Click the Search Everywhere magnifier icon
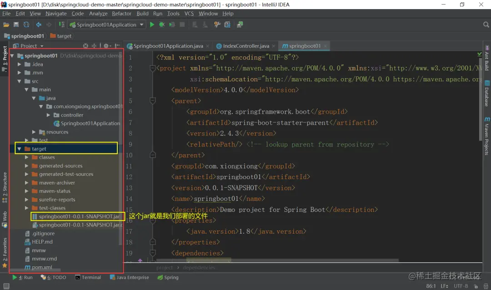Screen dimensions: 491x290 [486, 25]
